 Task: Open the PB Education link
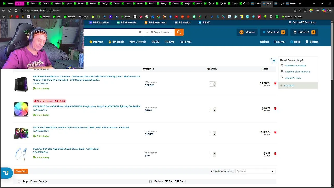(x=99, y=22)
